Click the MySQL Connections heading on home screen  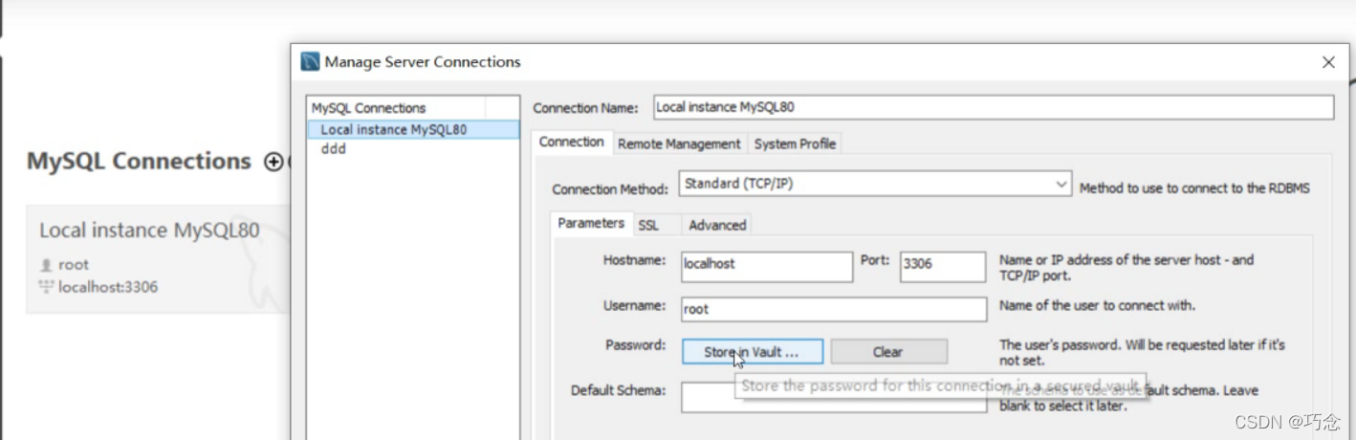[x=139, y=162]
